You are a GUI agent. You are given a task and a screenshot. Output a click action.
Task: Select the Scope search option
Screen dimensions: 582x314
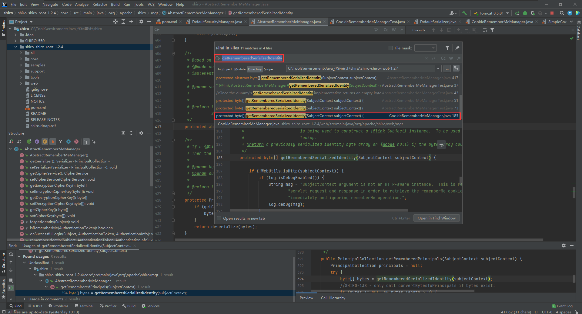pyautogui.click(x=268, y=69)
